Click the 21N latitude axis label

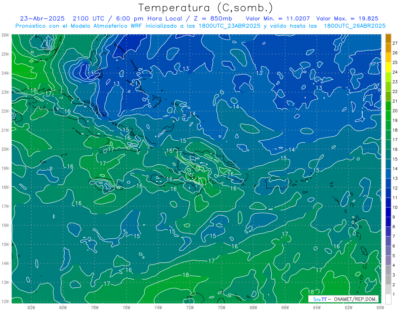5,130
